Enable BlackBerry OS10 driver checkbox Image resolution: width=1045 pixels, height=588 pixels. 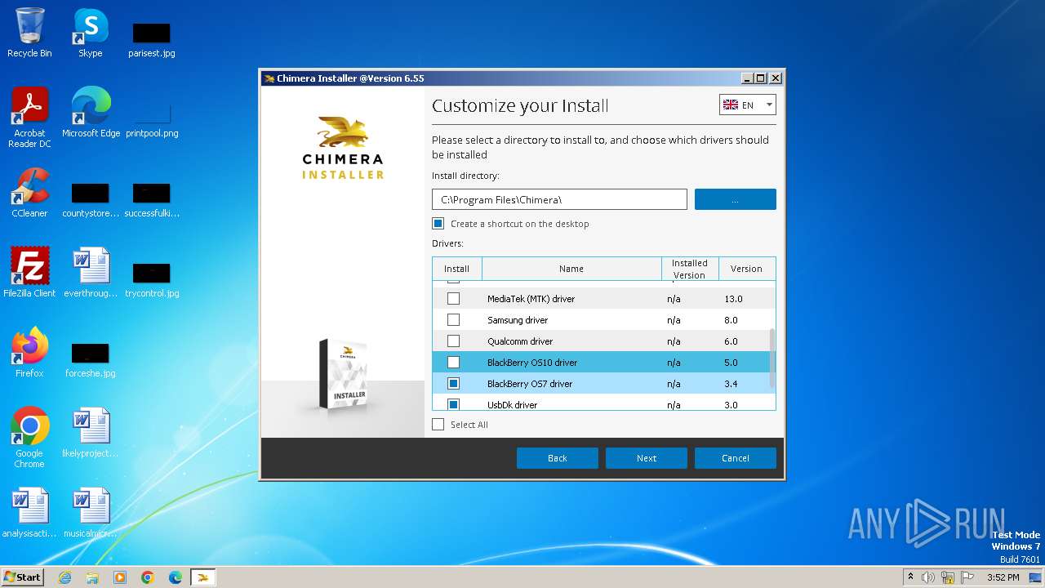point(454,363)
